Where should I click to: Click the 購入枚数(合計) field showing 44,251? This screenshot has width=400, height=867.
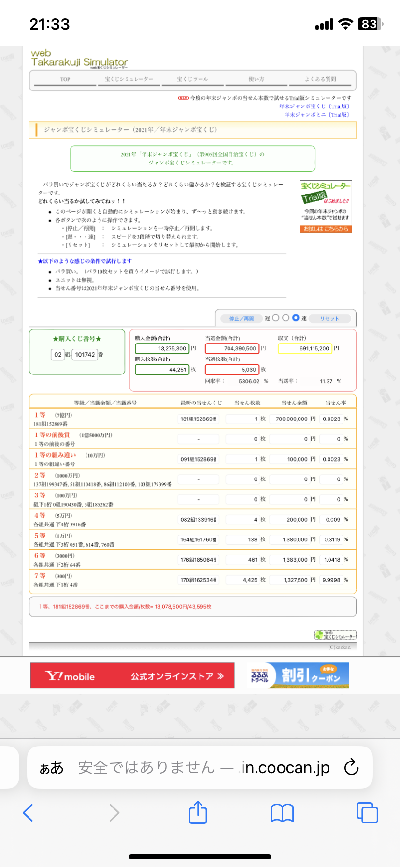tap(162, 369)
